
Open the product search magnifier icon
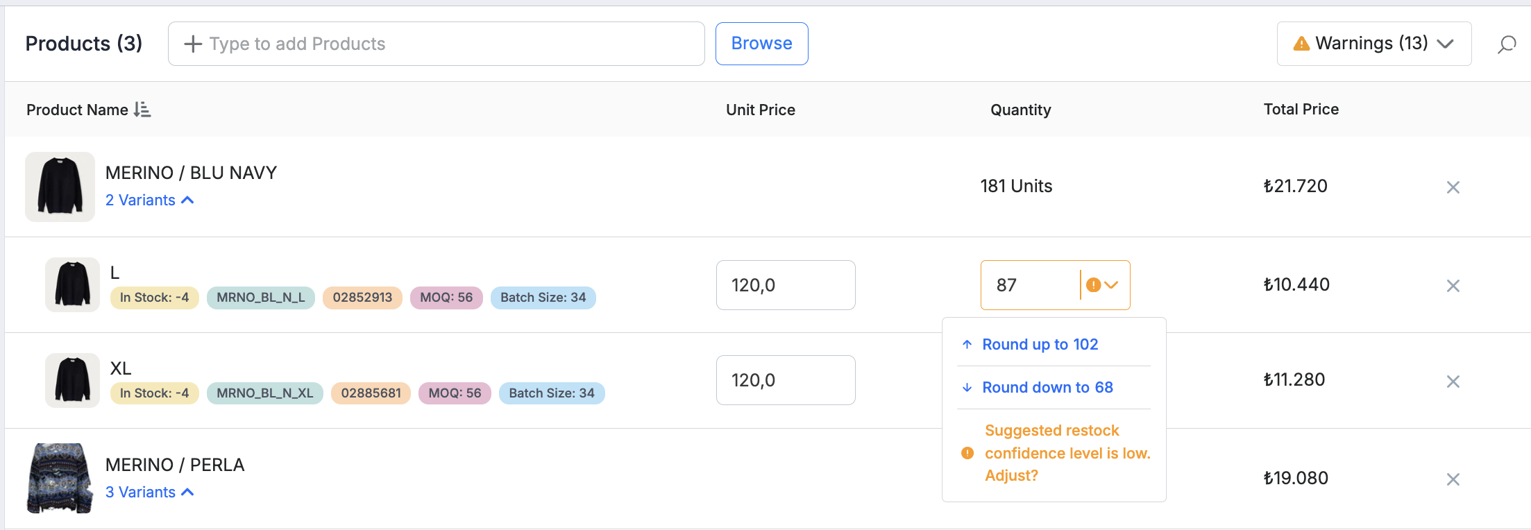pos(1506,44)
